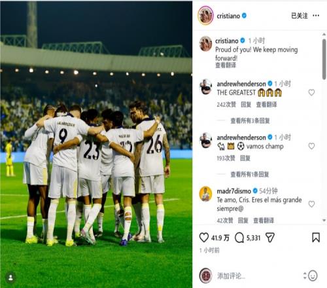
Task: Like the madr7dismo comment
Action: tap(311, 204)
